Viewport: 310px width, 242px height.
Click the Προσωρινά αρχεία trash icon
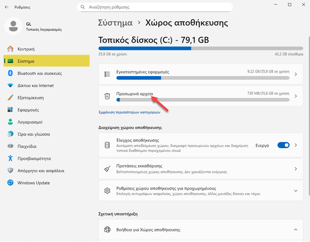(x=107, y=96)
